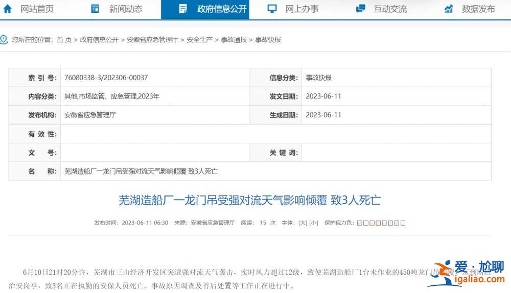Click the location pin icon in breadcrumb

(x=4, y=40)
